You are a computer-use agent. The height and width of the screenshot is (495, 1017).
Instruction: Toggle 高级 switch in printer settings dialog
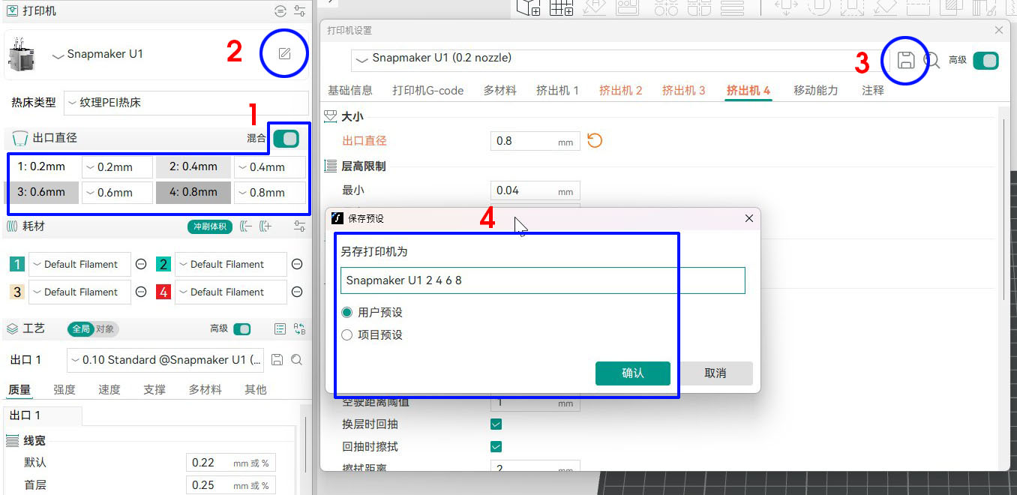(985, 60)
